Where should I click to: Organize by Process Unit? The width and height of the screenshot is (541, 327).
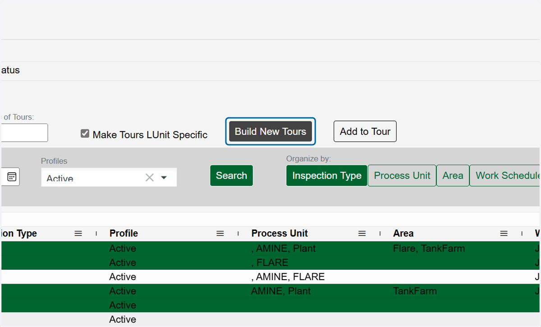(402, 175)
